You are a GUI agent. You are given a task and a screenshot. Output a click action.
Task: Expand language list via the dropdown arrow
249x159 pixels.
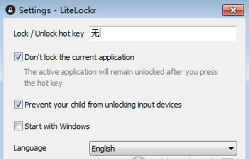coord(231,149)
